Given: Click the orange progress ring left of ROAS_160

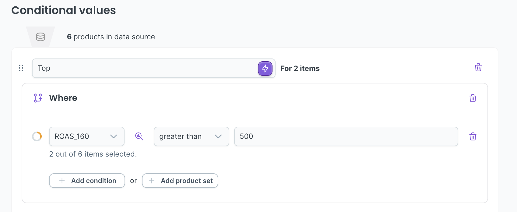Looking at the screenshot, I should click(x=37, y=136).
